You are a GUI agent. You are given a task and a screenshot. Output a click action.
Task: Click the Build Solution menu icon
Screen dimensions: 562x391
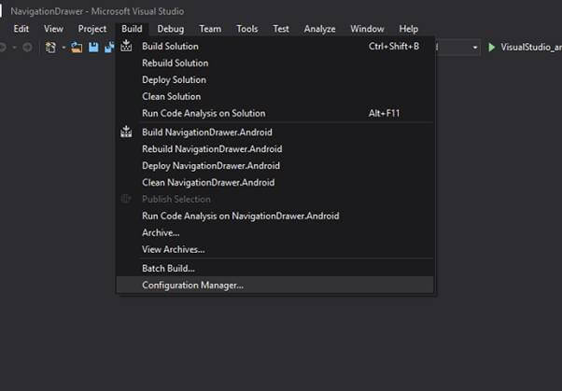(x=126, y=46)
